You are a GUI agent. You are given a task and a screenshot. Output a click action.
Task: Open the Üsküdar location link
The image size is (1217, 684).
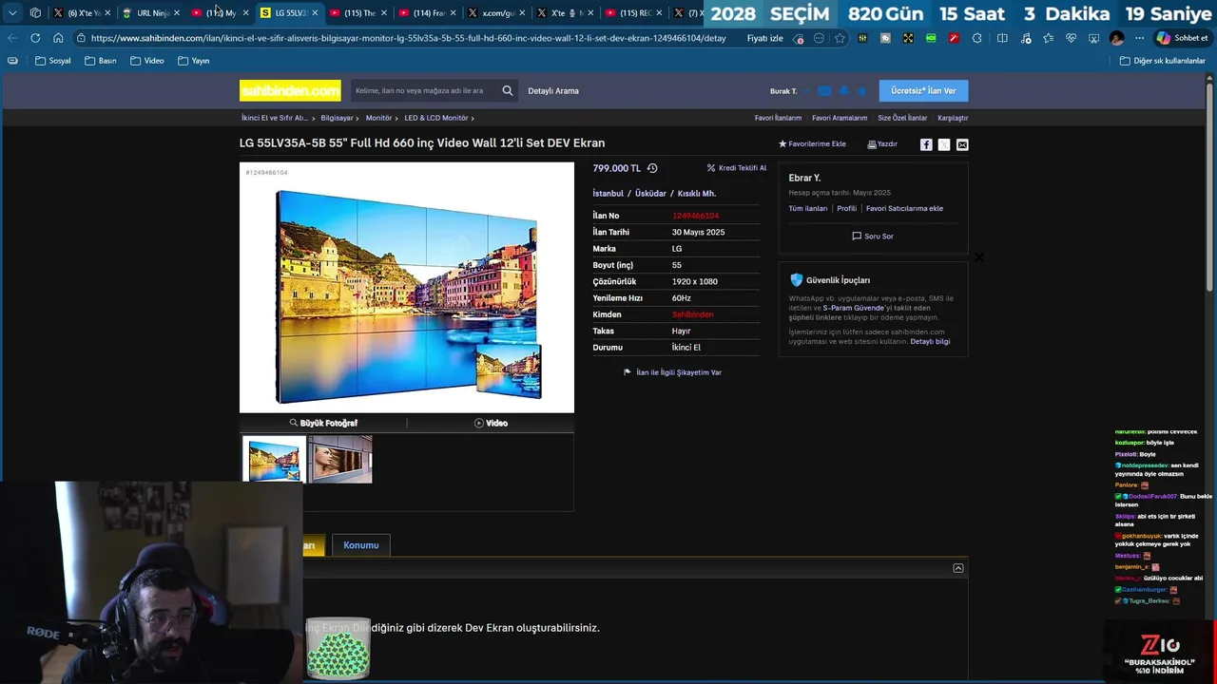650,194
